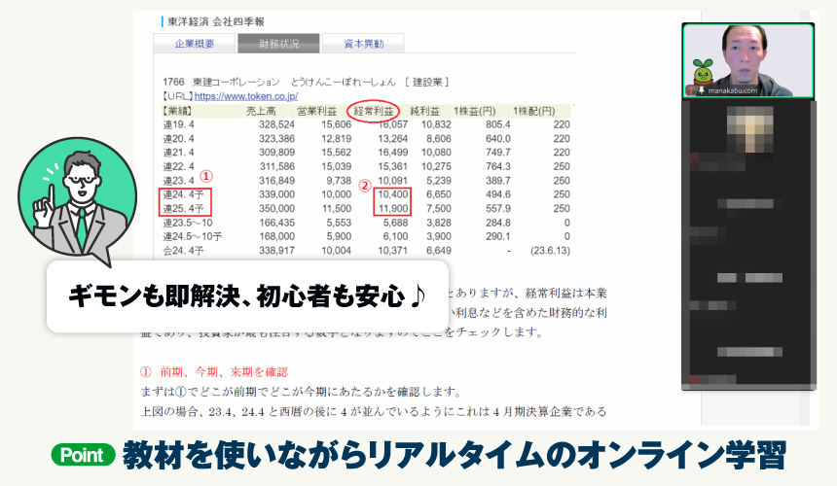The image size is (837, 486).
Task: Click the 11,900 ordinary profit value
Action: tap(393, 208)
